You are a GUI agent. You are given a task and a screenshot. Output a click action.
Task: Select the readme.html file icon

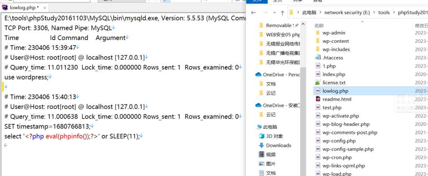pos(317,99)
